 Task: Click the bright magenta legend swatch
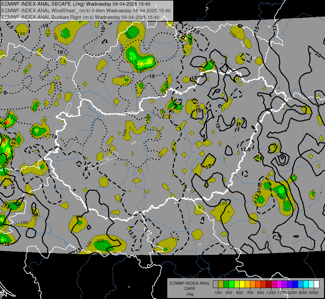tap(280, 284)
